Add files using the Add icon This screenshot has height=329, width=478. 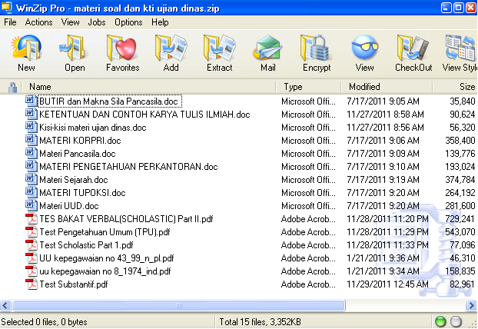[x=171, y=48]
